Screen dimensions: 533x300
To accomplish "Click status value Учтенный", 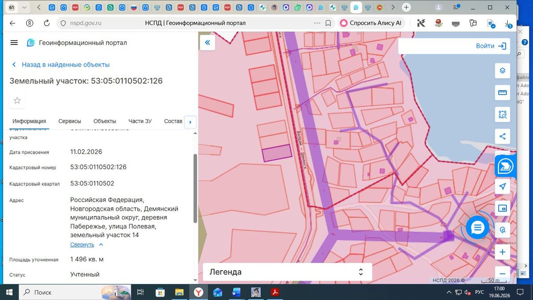I will tap(85, 274).
